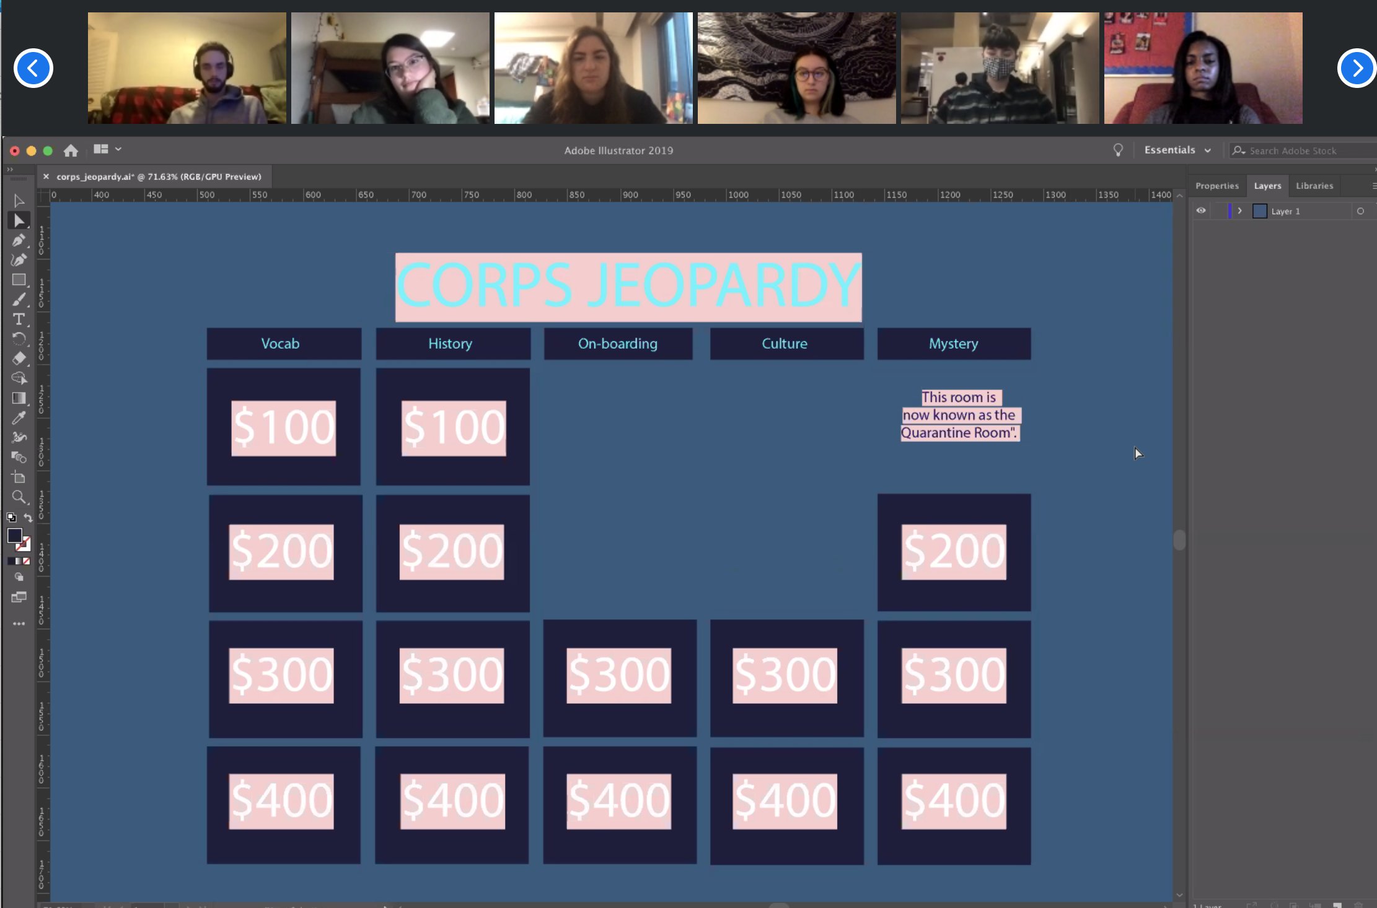Choose the Rectangle tool
This screenshot has height=908, width=1377.
click(19, 280)
